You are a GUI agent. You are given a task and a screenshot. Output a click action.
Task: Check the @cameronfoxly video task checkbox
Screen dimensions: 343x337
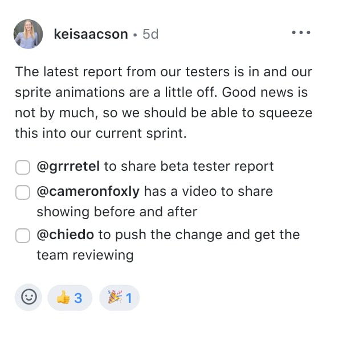click(x=22, y=193)
